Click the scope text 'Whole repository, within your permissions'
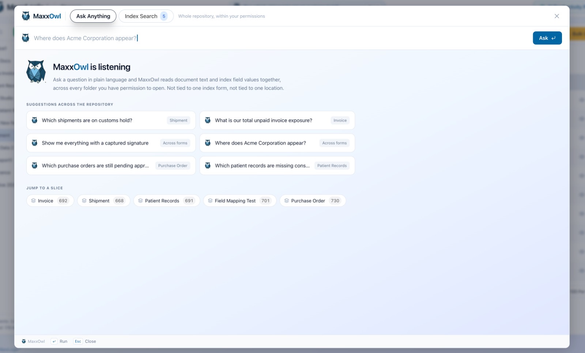The image size is (585, 353). click(222, 16)
